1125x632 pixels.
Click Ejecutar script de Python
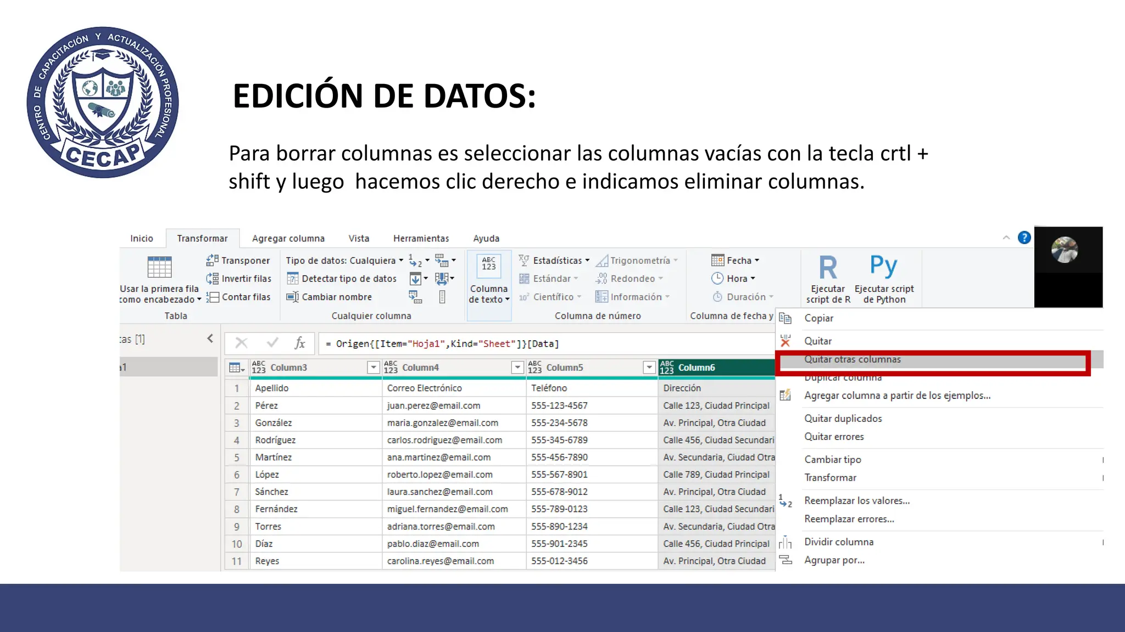[x=884, y=280]
